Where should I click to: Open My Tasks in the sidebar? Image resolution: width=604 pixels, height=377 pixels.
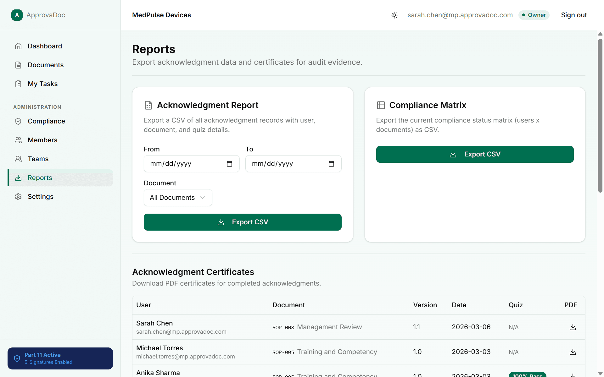42,84
